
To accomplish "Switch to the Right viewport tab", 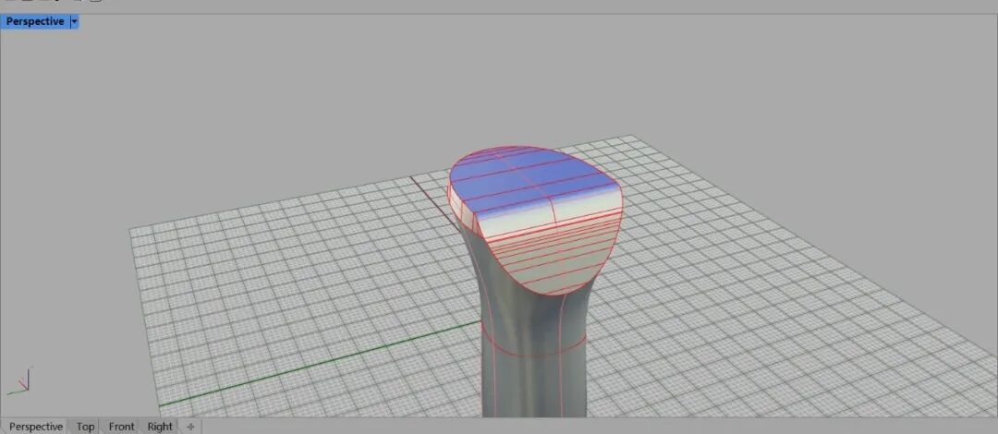I will 160,427.
